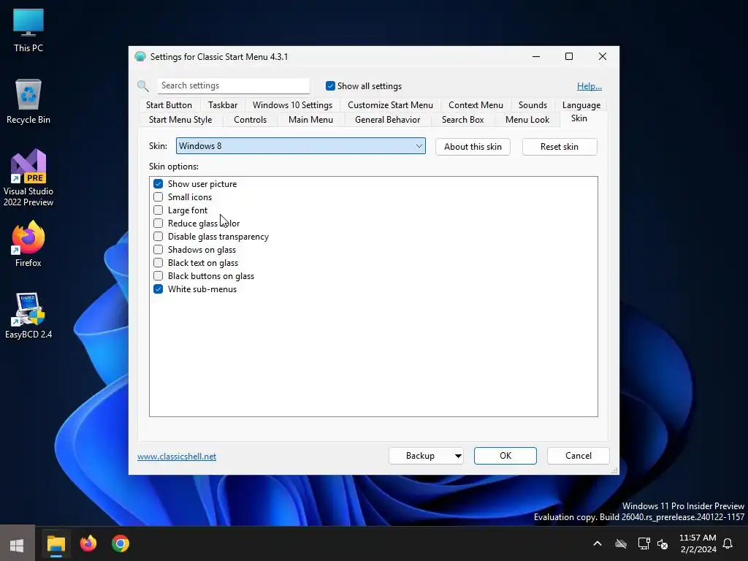This screenshot has width=748, height=561.
Task: Open the www.classicshell.net link
Action: click(x=177, y=457)
